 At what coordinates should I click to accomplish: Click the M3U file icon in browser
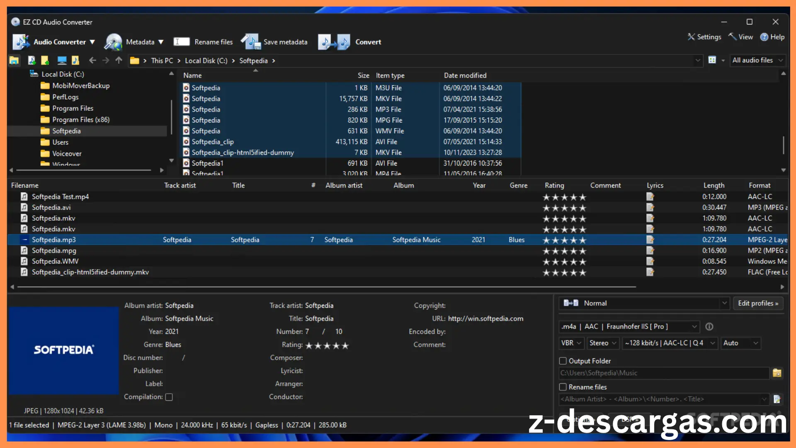(186, 88)
